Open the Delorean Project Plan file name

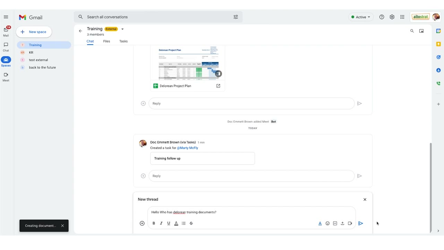click(x=176, y=86)
